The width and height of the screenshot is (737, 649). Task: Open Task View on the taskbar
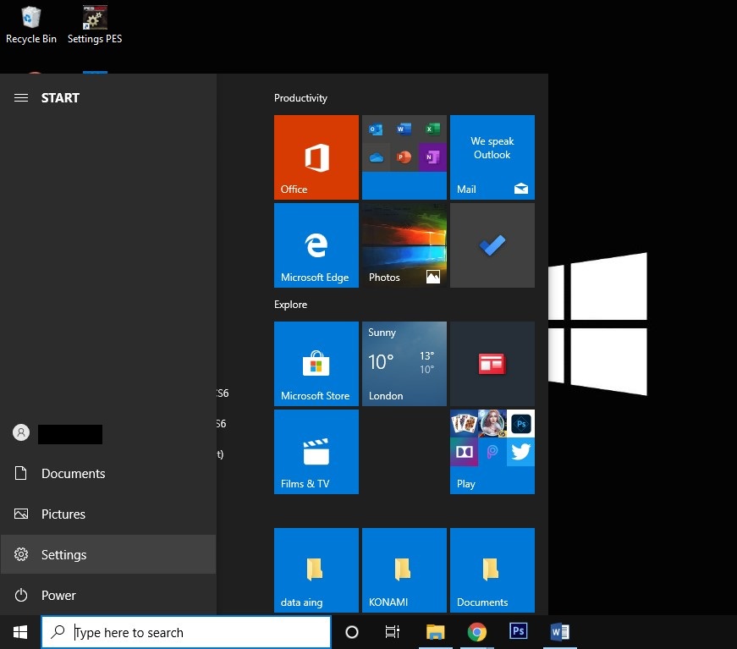point(392,632)
